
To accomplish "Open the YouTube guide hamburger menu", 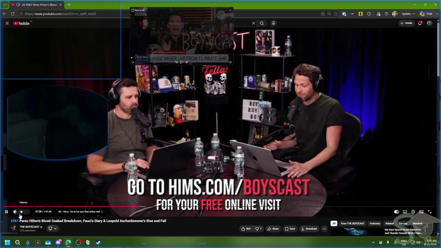I will 7,23.
